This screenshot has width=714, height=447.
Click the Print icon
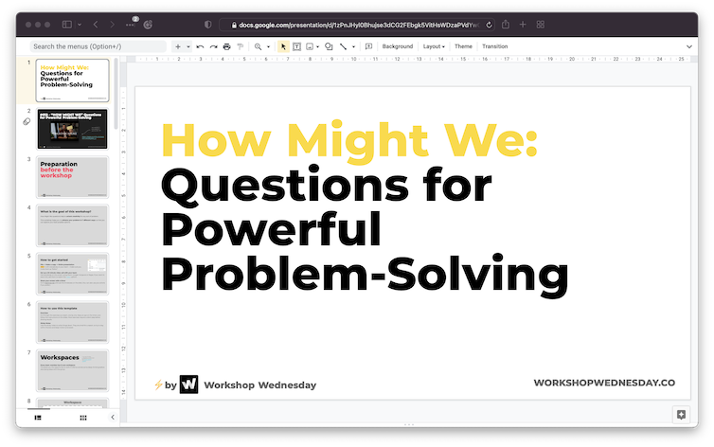coord(226,46)
